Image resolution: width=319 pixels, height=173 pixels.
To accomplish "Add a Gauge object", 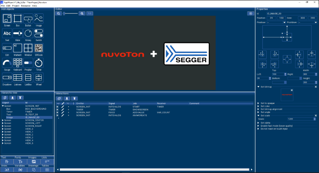I will 7,63.
